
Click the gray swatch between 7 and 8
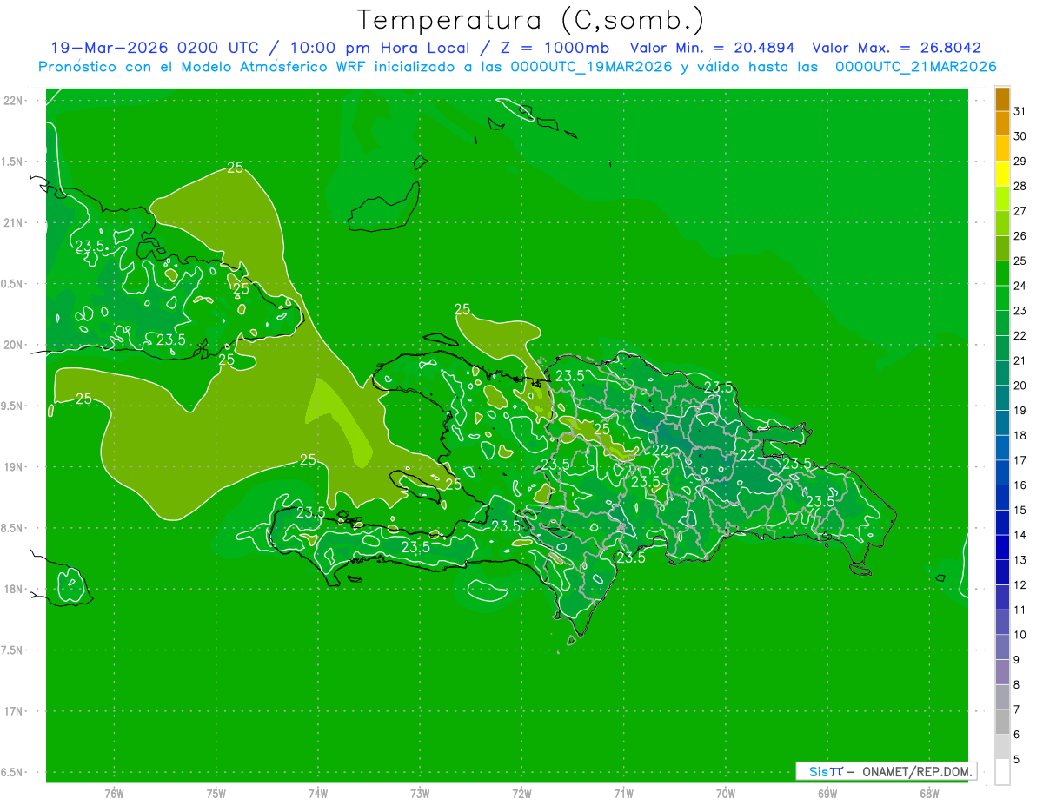tap(1002, 697)
